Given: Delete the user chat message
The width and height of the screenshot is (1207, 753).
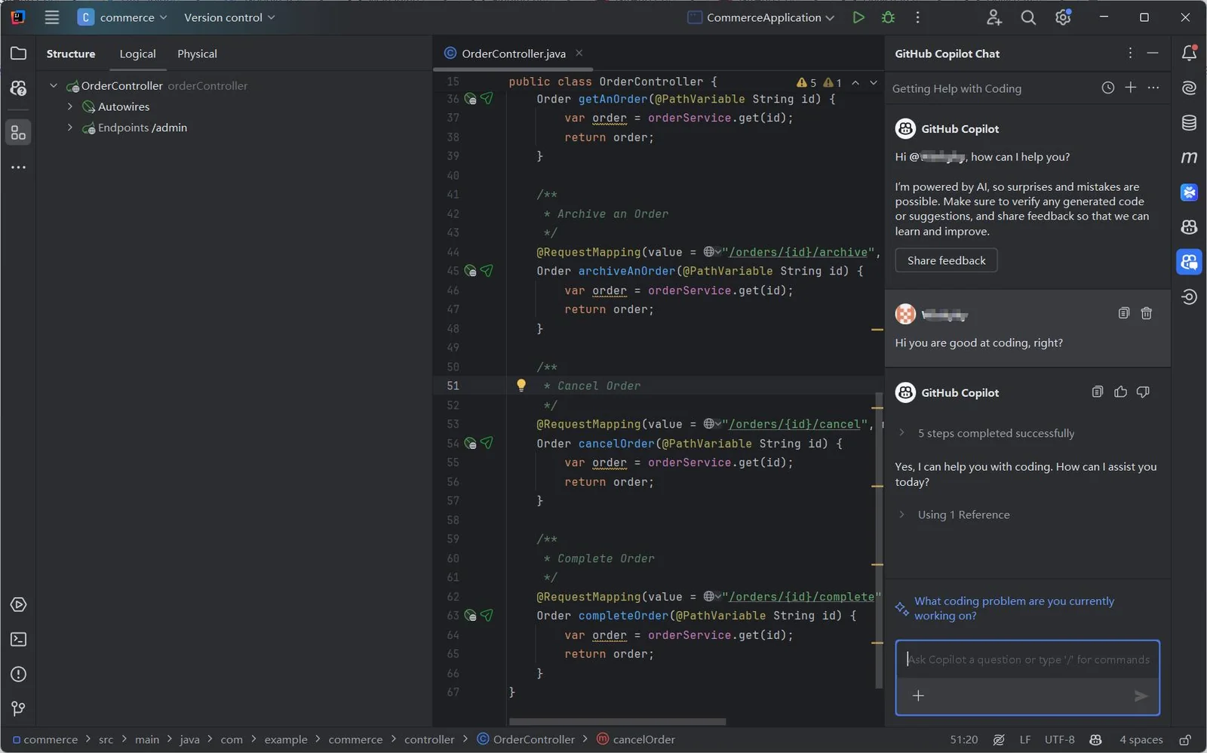Looking at the screenshot, I should [x=1146, y=313].
